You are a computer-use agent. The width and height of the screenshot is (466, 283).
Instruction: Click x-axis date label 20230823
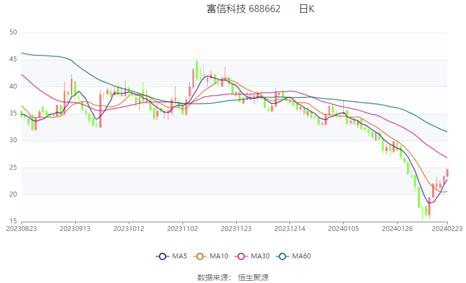pos(21,229)
